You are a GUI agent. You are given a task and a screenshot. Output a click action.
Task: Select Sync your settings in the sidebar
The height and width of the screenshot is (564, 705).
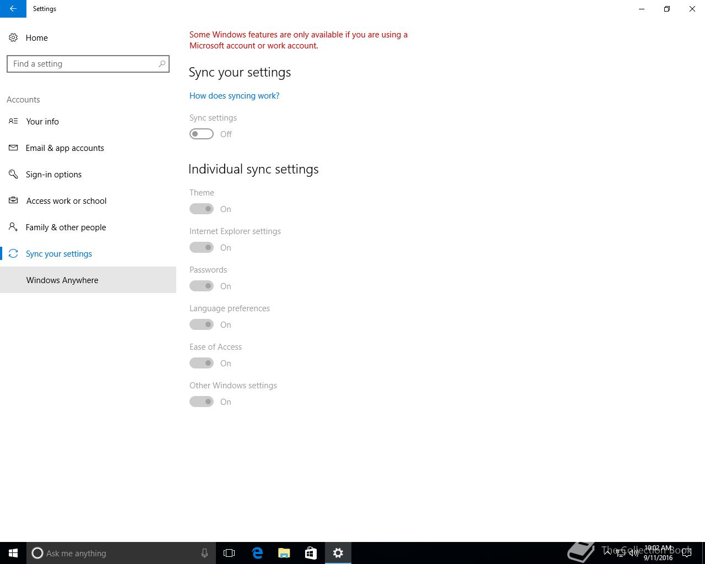pyautogui.click(x=88, y=253)
